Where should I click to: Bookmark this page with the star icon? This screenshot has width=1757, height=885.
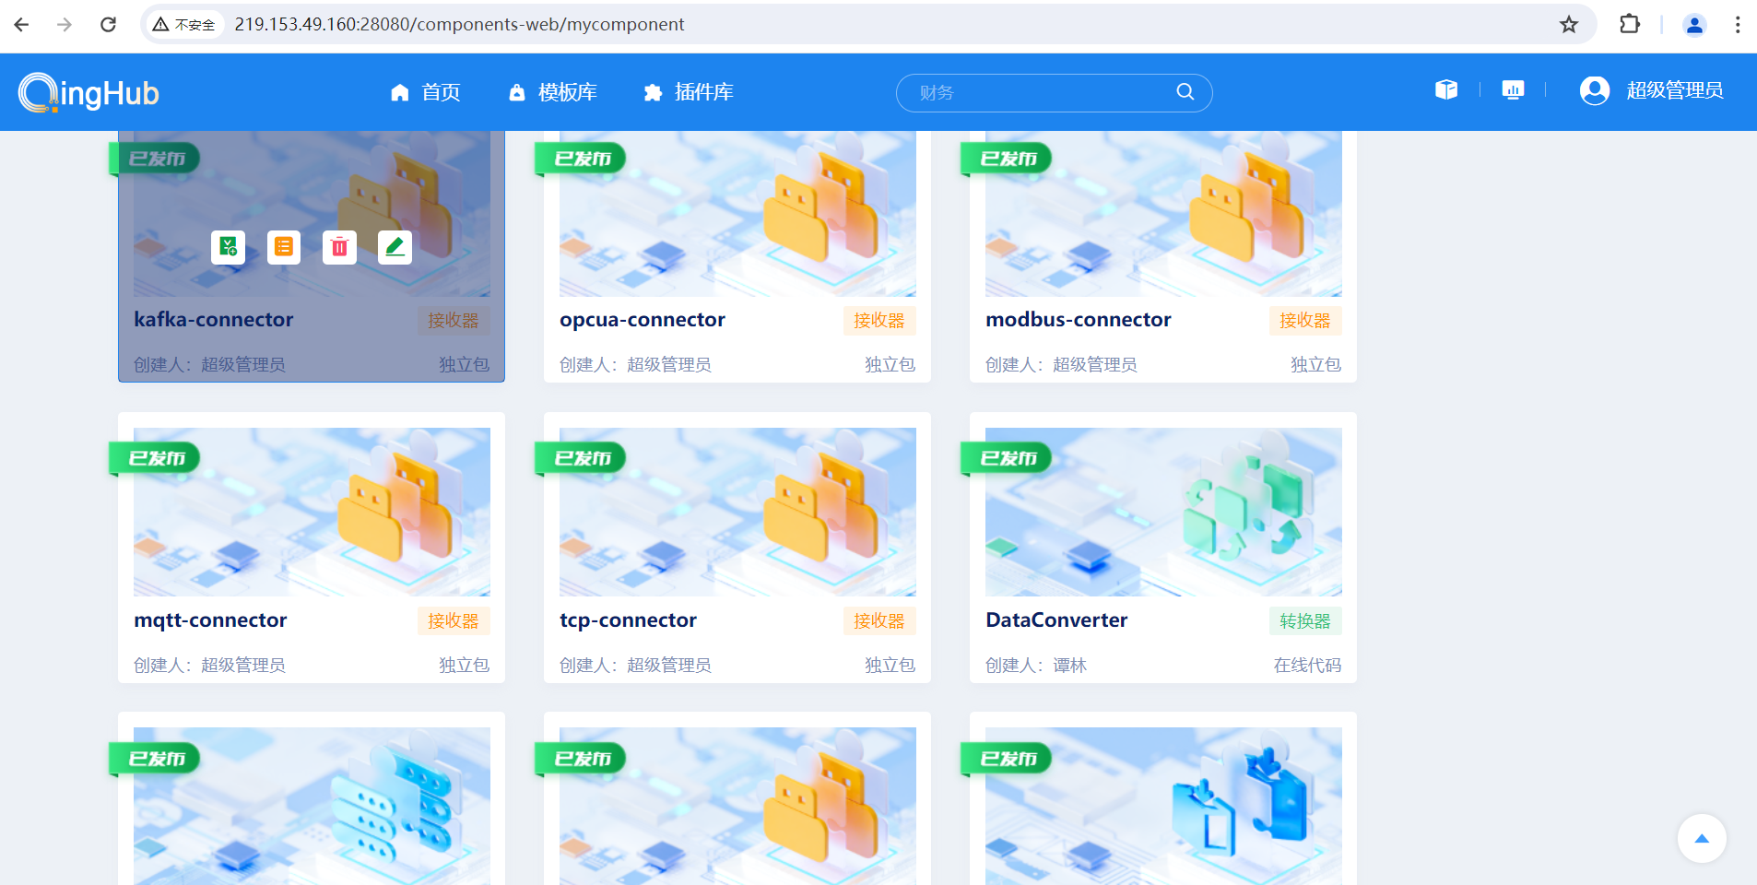[x=1569, y=25]
